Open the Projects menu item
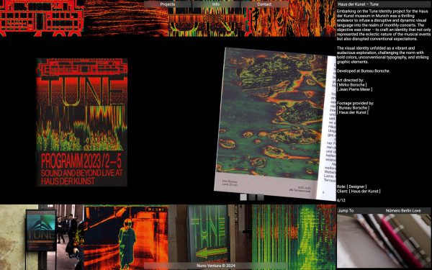432x270 pixels. 168,4
